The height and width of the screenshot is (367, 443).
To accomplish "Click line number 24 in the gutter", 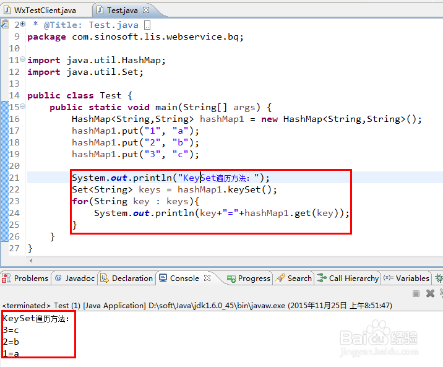I will (14, 213).
